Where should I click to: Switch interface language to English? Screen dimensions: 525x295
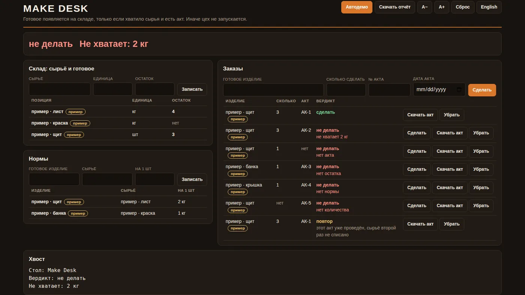coord(489,7)
